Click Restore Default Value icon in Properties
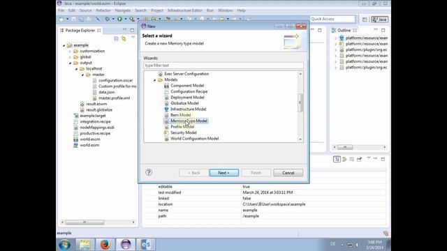 point(352,160)
